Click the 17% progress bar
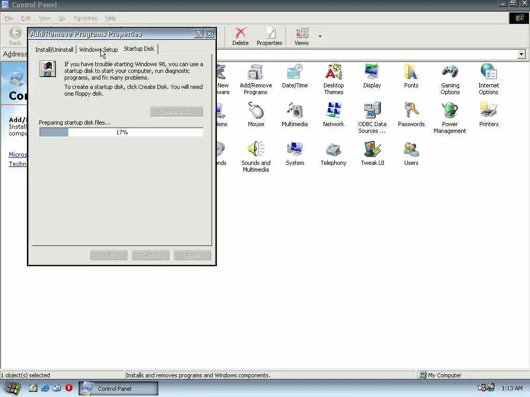This screenshot has width=530, height=397. pyautogui.click(x=121, y=132)
